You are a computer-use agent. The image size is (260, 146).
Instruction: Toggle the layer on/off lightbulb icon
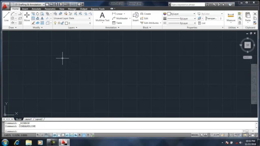(x=55, y=23)
